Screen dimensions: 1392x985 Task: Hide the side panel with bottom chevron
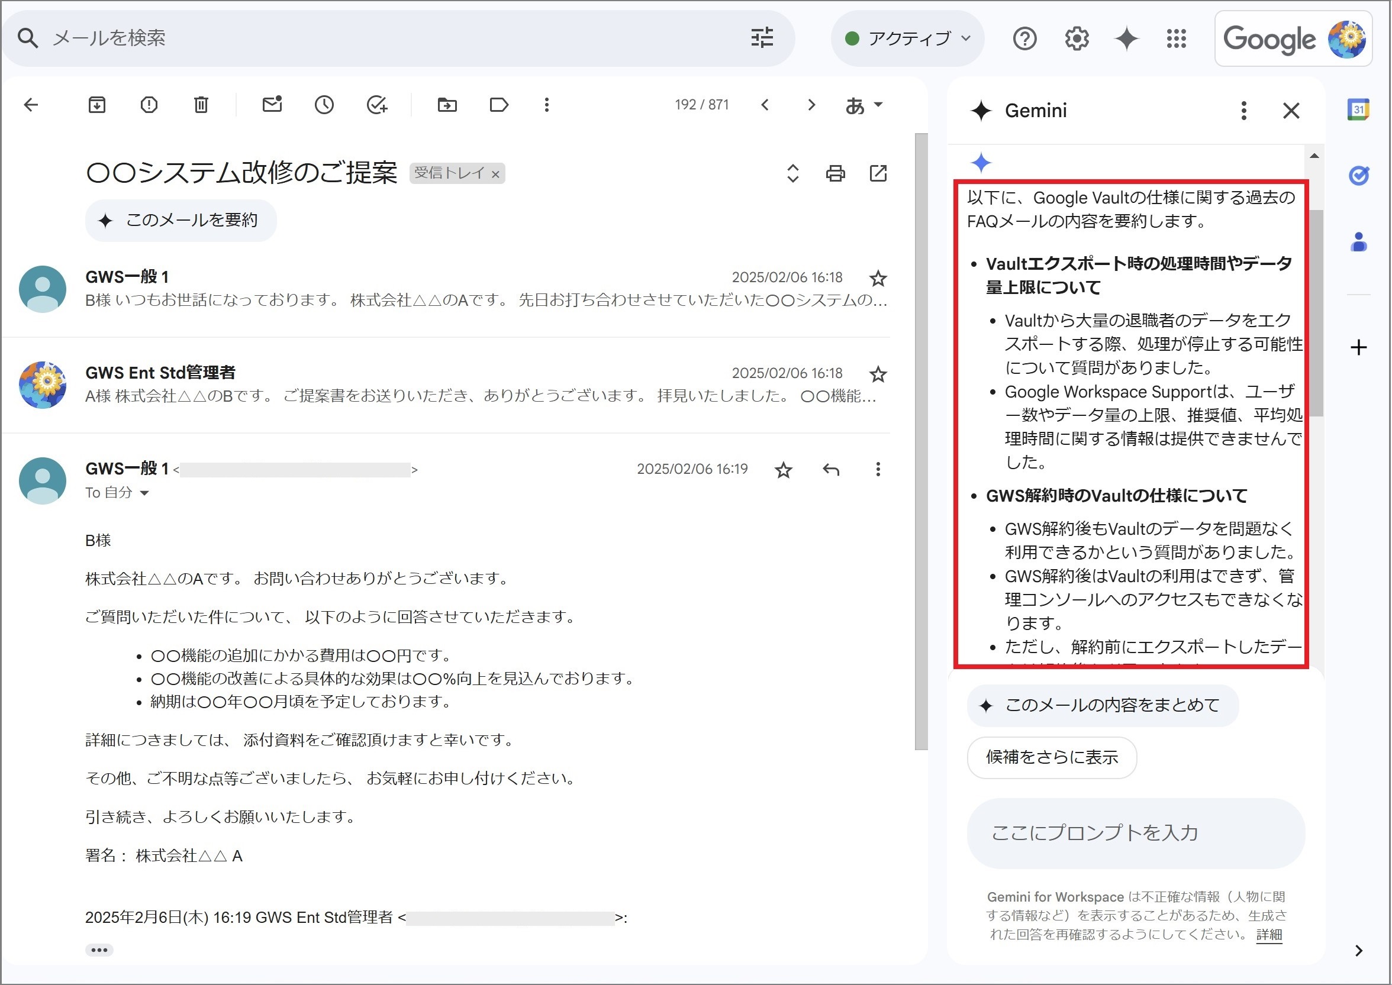click(1359, 951)
